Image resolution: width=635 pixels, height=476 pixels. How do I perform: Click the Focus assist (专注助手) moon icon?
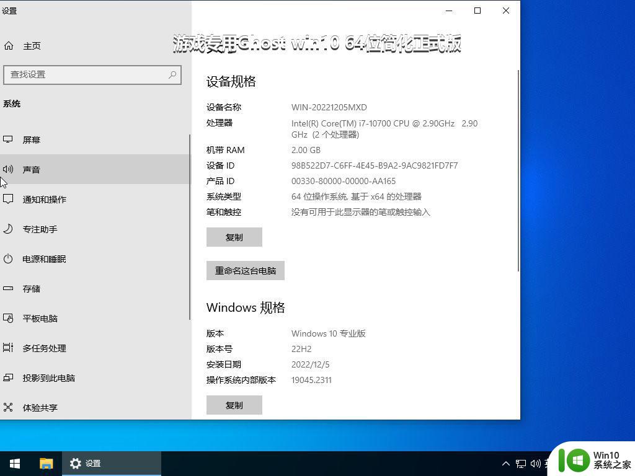tap(8, 229)
